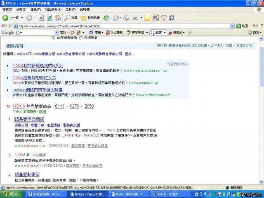The width and height of the screenshot is (264, 198).
Task: Select the Taiwan pages first radio button
Action: tap(53, 38)
